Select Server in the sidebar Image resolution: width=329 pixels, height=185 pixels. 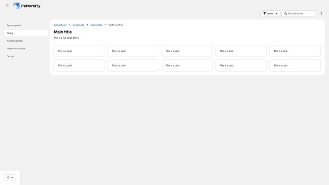(26, 56)
